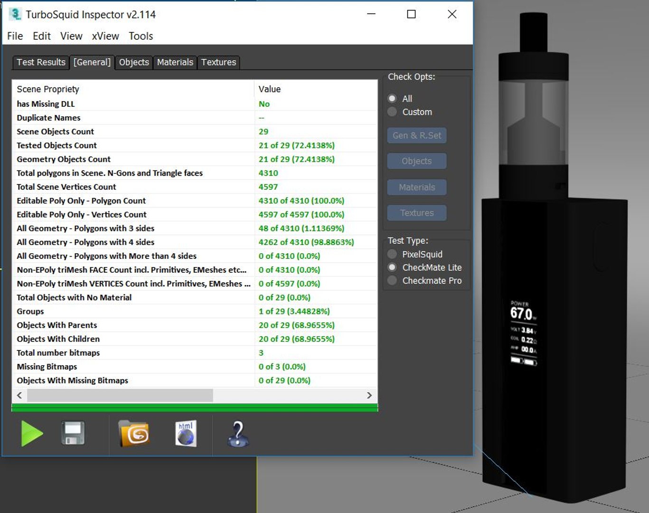This screenshot has width=649, height=513.
Task: Export report with the html icon
Action: 186,433
